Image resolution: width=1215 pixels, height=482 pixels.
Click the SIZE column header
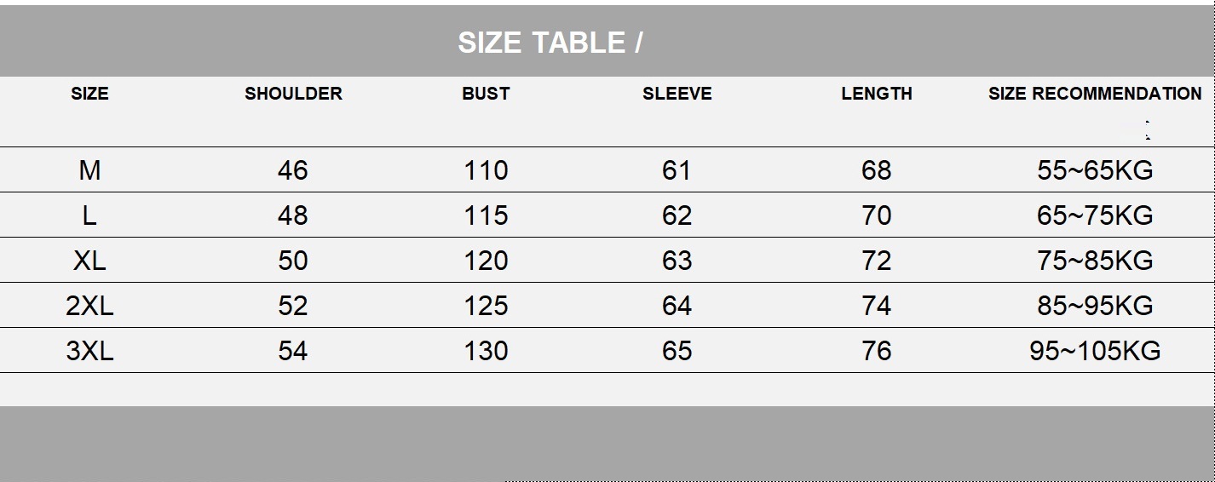pyautogui.click(x=89, y=94)
